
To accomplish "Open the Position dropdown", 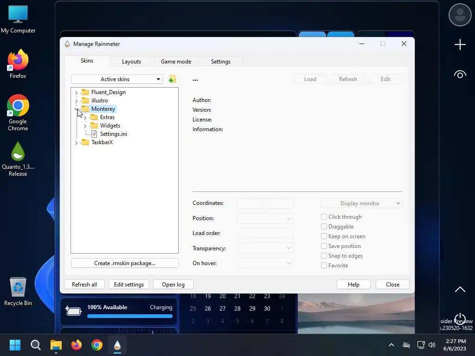I will point(265,218).
